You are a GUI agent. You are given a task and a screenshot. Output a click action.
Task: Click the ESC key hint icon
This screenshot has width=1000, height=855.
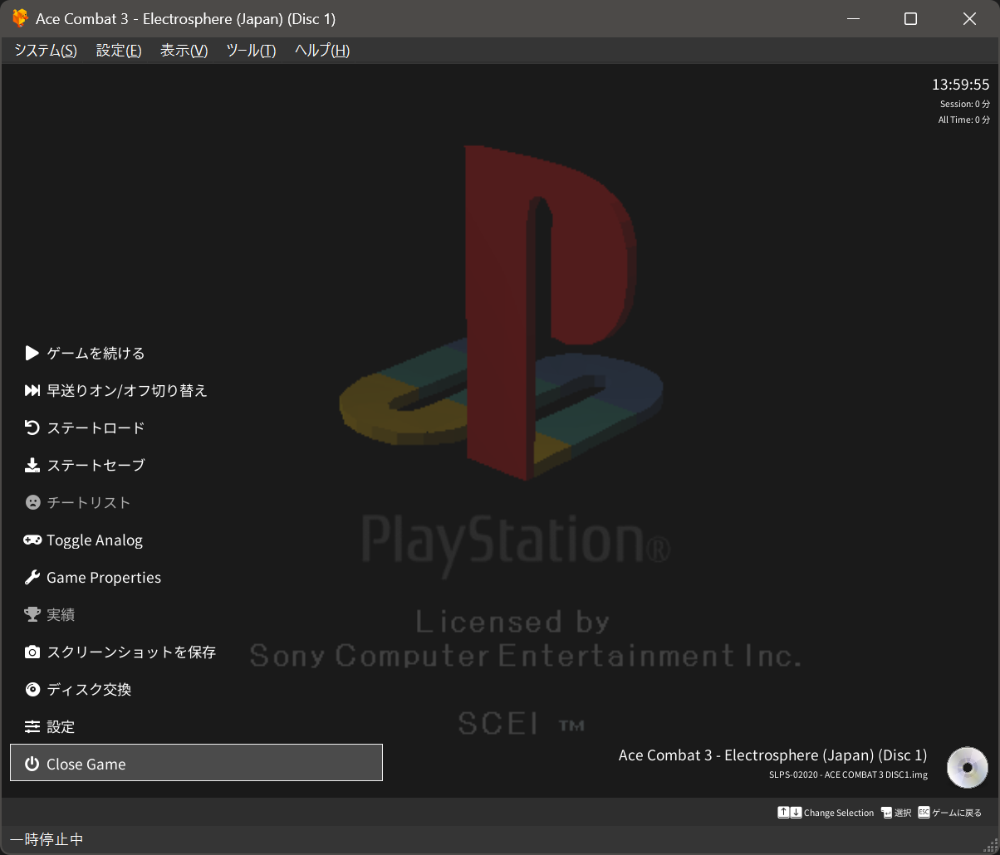[x=924, y=813]
